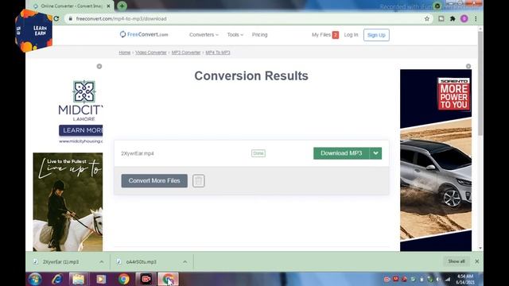Open the purple Chrome profile avatar

464,19
